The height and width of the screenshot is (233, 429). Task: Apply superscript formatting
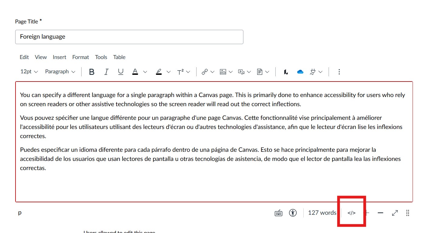coord(182,71)
